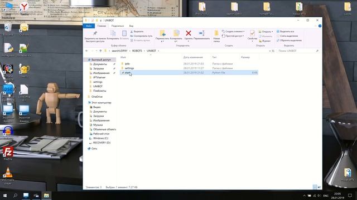This screenshot has width=357, height=200.
Task: Select the Главная (Home) tab
Action: [x=102, y=26]
